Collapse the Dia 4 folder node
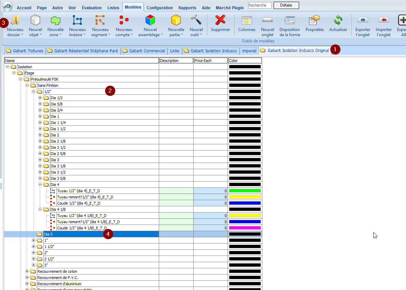 pos(40,185)
